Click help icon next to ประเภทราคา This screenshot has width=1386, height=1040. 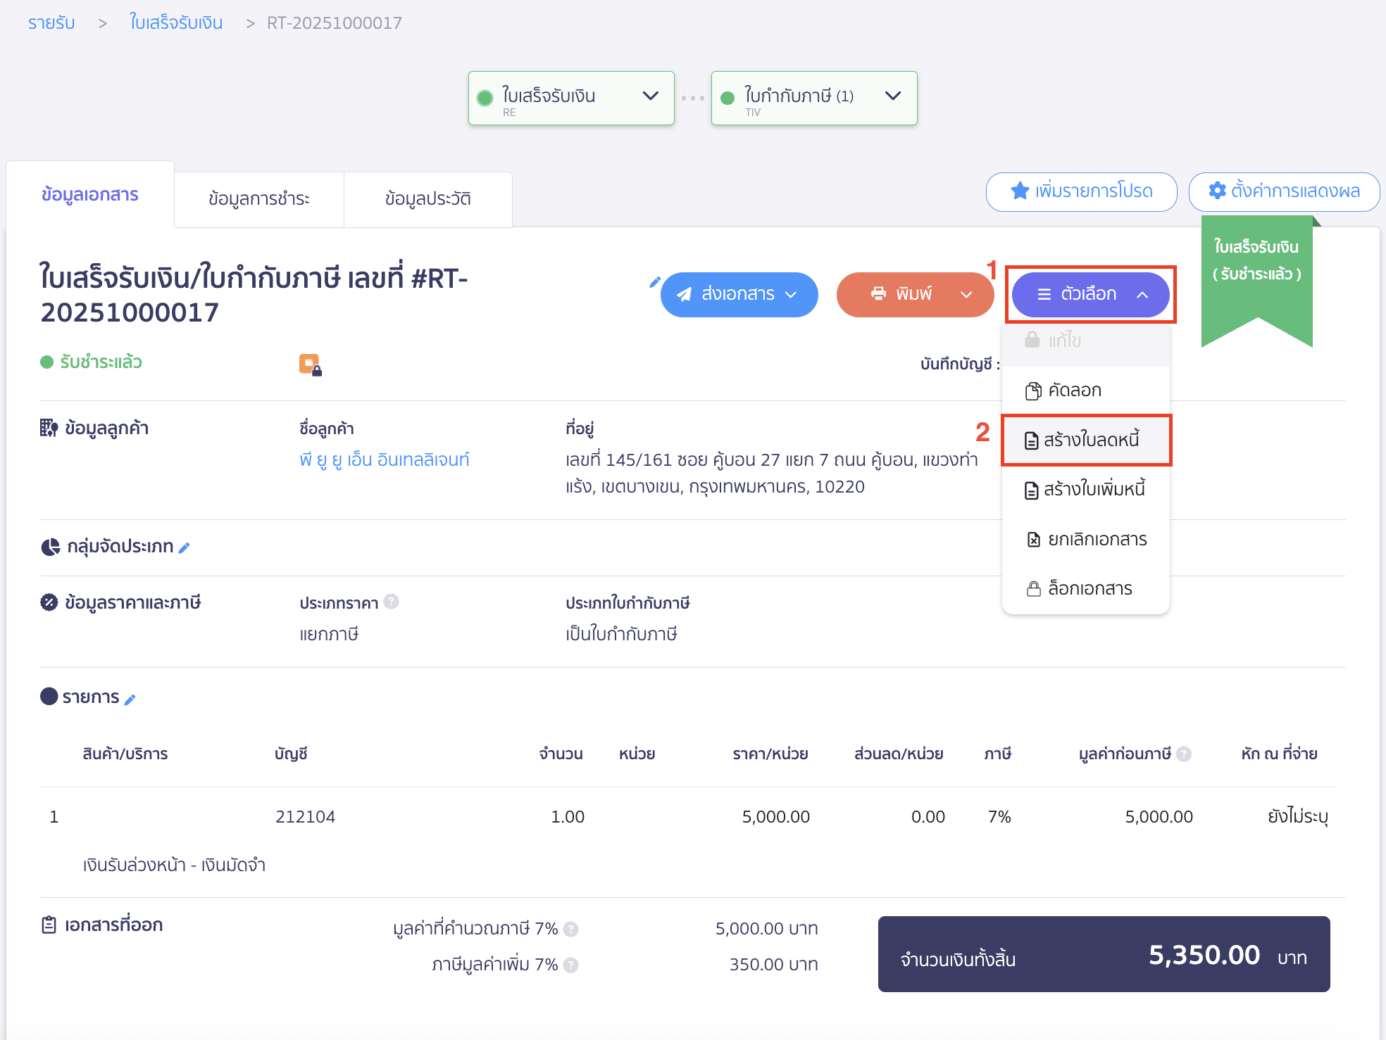392,602
